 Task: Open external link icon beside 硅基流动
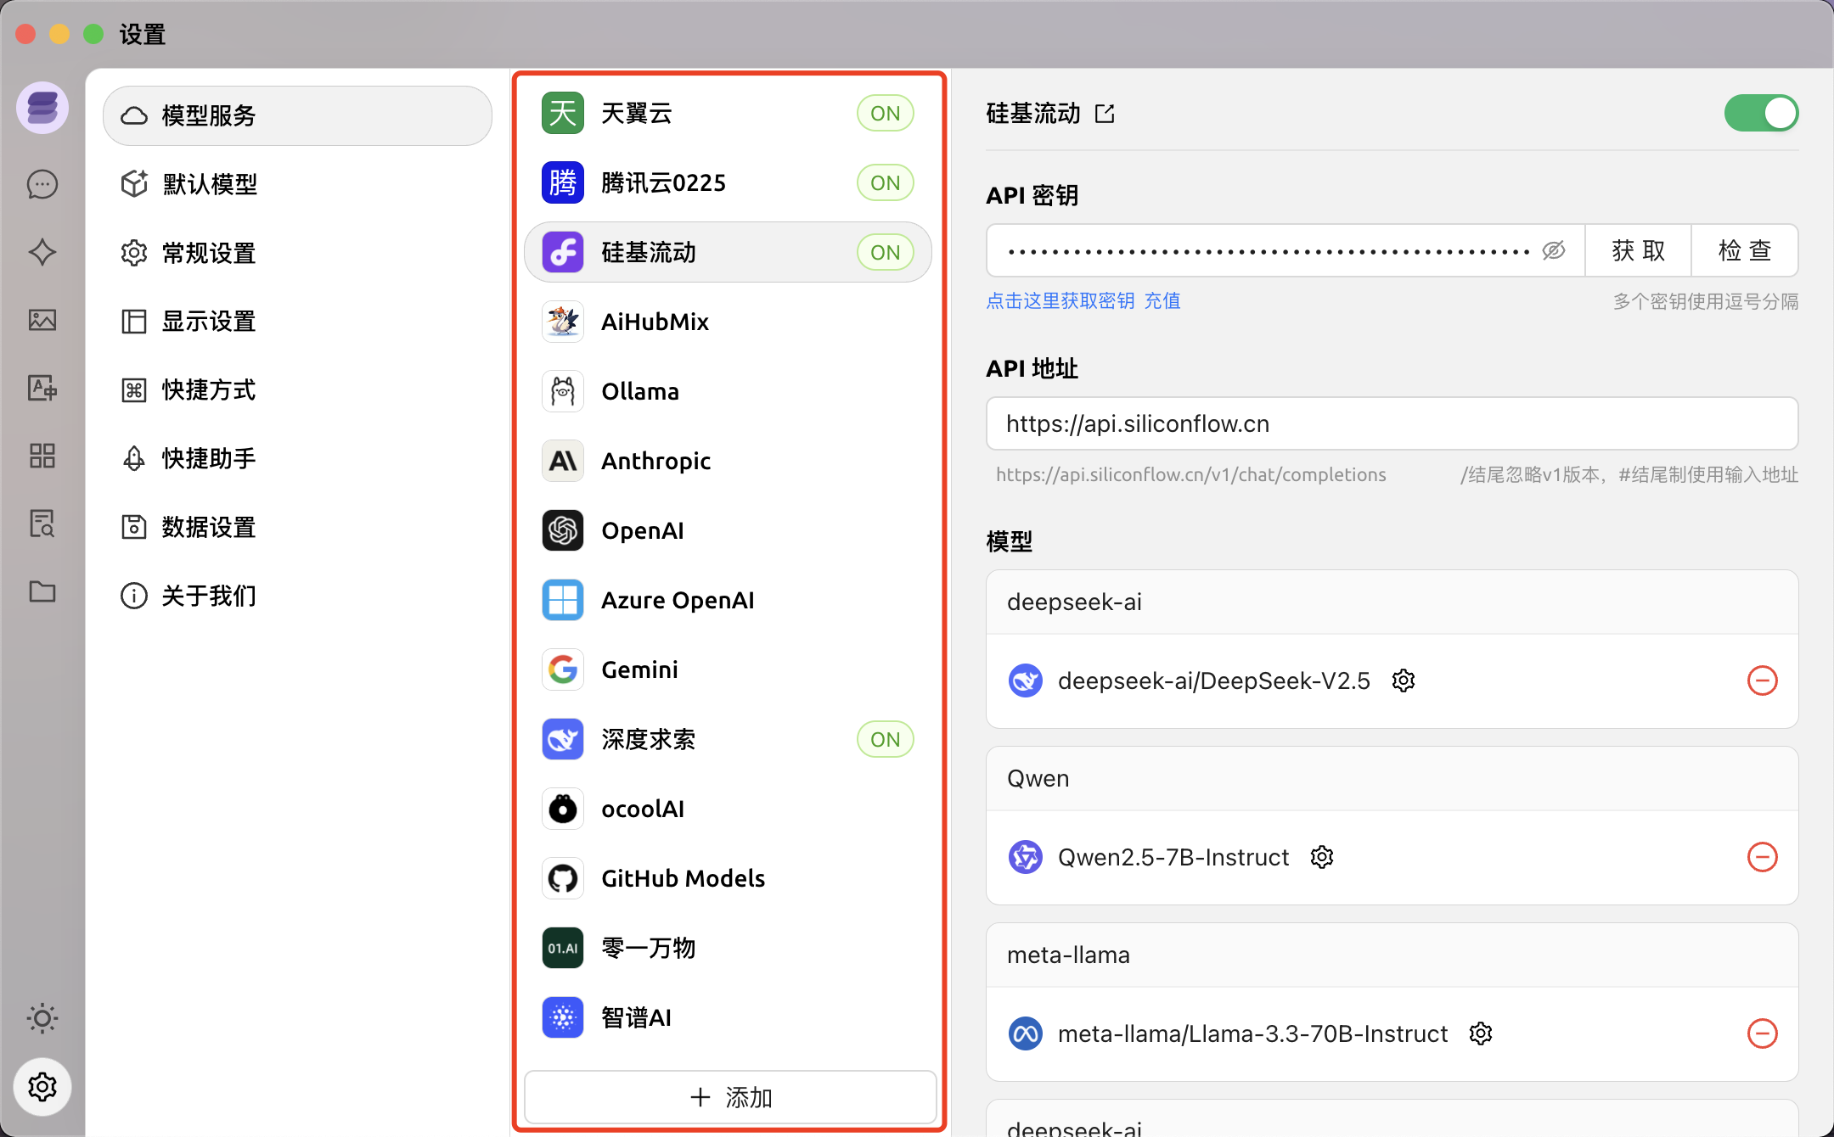click(1105, 114)
